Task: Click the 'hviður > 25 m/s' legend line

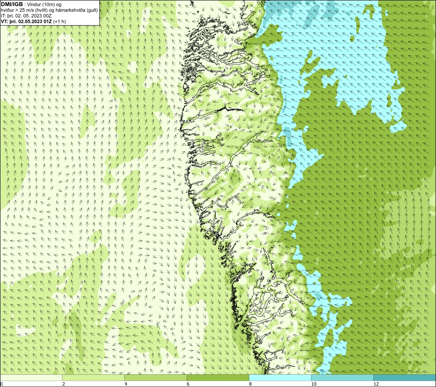Action: (49, 10)
